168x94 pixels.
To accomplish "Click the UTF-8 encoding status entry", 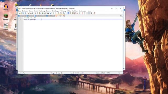I will [x=108, y=73].
